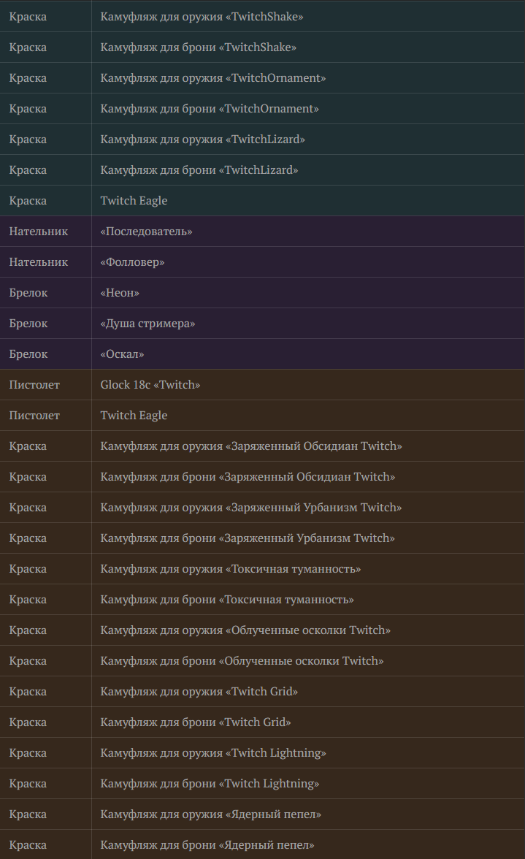Select Краска label beside armor «Ядерный пепел»

click(x=28, y=844)
